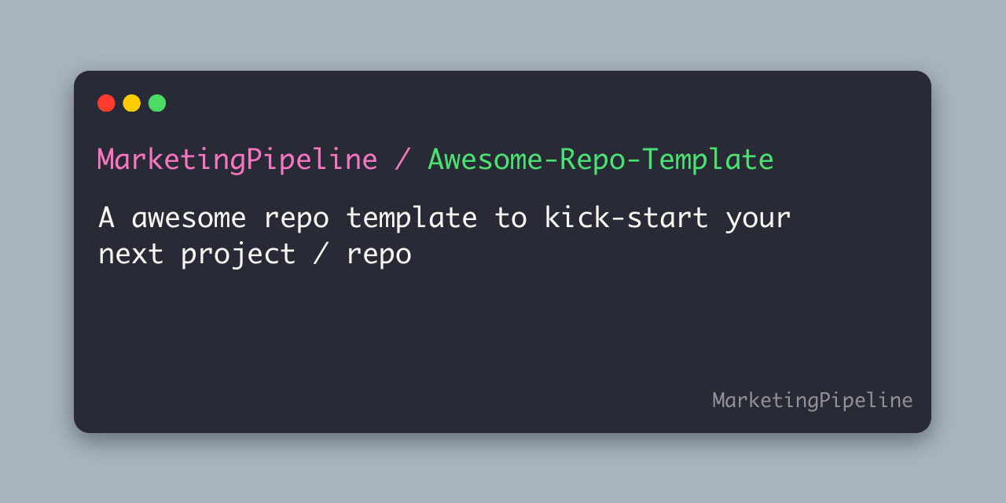Click the "Pipeline" part of the pink title
Screen dimensions: 1006x503
coord(312,161)
